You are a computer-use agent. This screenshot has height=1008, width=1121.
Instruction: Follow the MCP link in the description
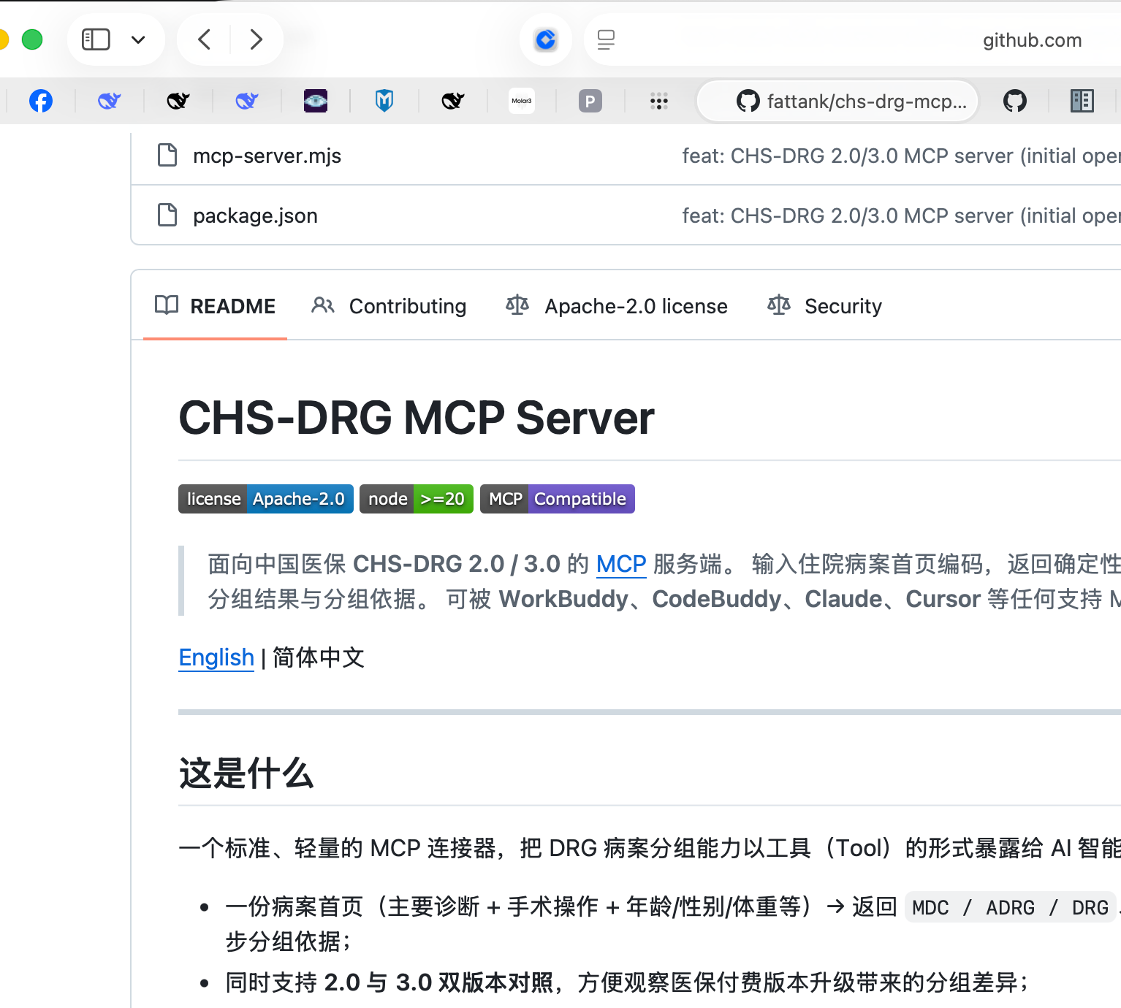coord(621,564)
